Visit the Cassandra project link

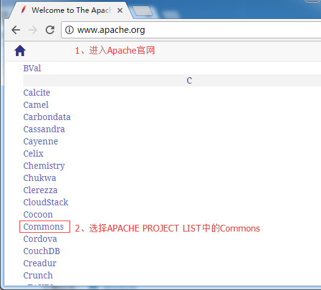44,129
